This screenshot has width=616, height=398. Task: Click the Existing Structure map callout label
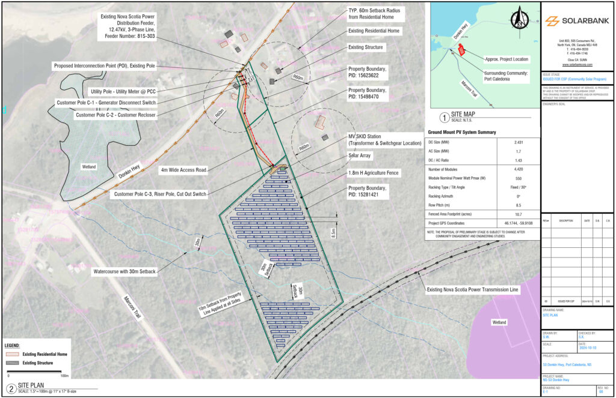point(366,47)
